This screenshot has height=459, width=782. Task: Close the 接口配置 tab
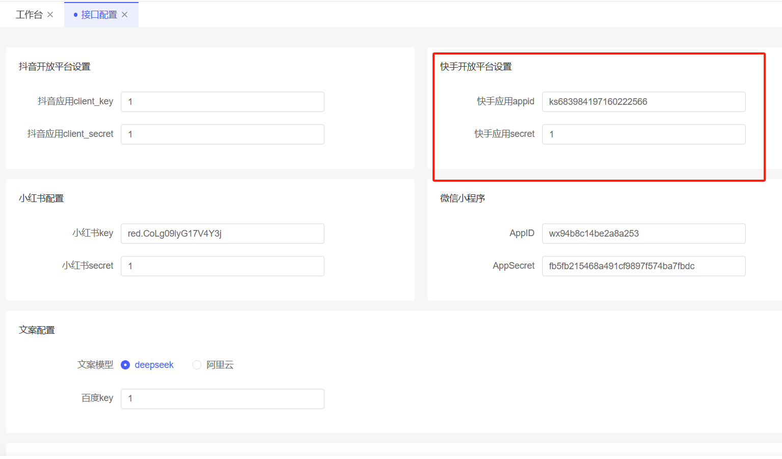tap(125, 15)
